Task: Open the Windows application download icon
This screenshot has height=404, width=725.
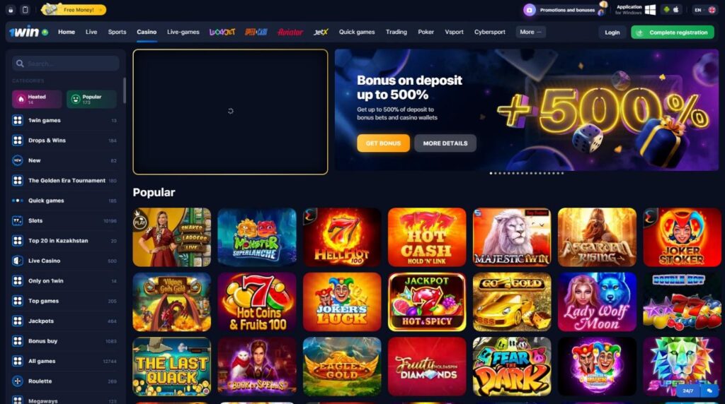Action: pos(650,10)
